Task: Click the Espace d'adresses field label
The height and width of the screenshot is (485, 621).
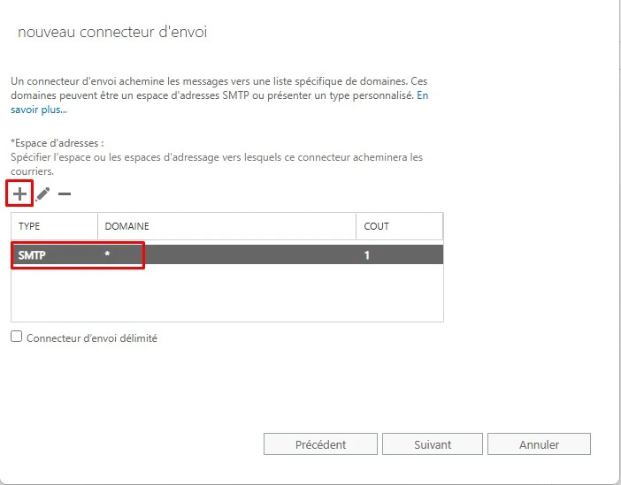Action: (x=57, y=143)
